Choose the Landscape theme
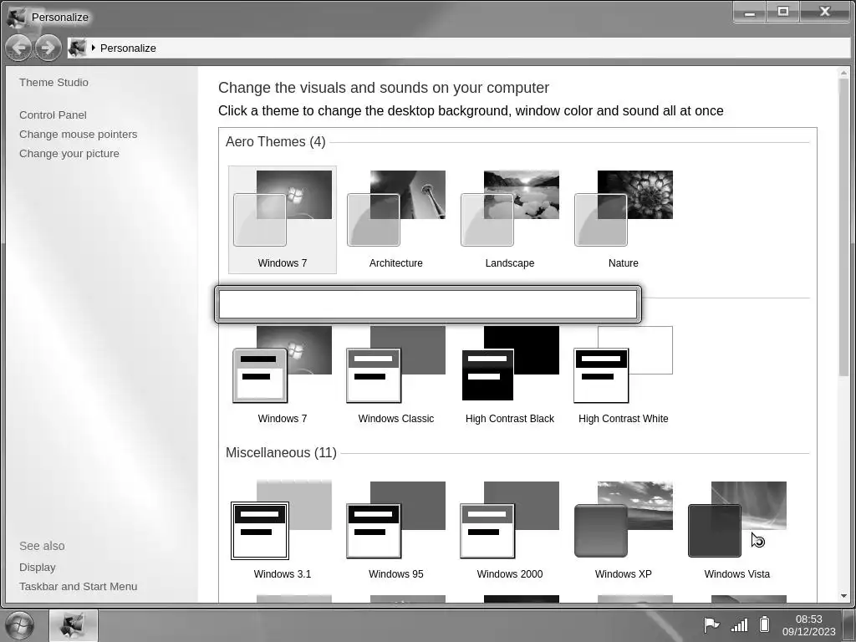856x642 pixels. click(510, 220)
